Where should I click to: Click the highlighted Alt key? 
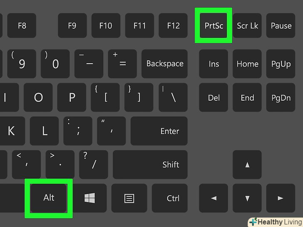pyautogui.click(x=49, y=198)
